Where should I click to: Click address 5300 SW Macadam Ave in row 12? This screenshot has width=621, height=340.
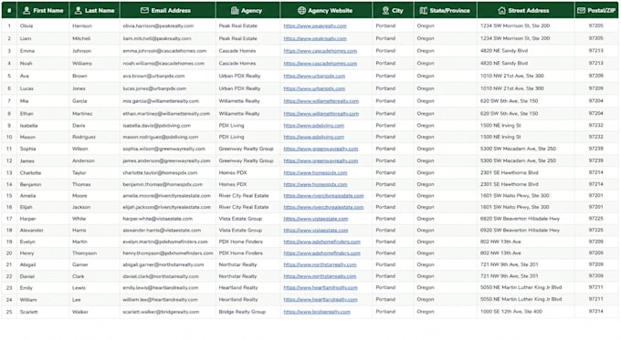pyautogui.click(x=518, y=161)
